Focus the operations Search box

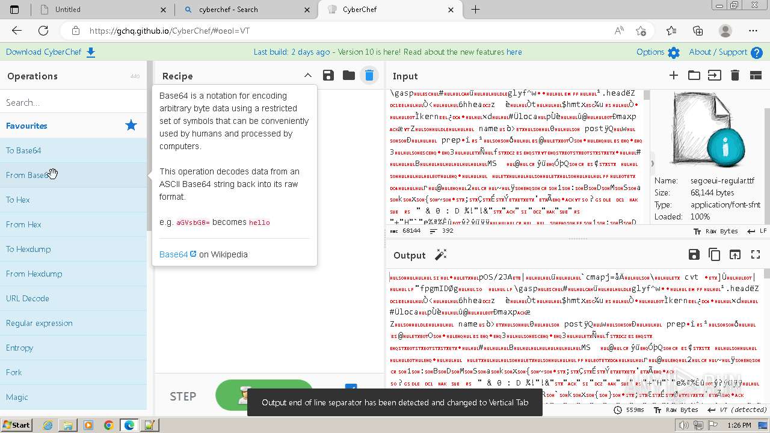click(x=73, y=102)
